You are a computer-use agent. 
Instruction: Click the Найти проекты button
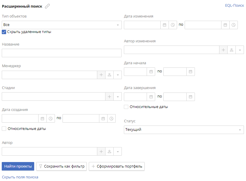(18, 166)
